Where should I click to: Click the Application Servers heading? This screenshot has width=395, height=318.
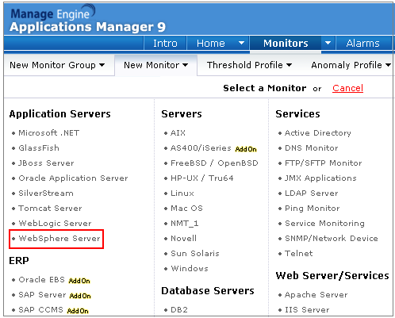tap(60, 114)
